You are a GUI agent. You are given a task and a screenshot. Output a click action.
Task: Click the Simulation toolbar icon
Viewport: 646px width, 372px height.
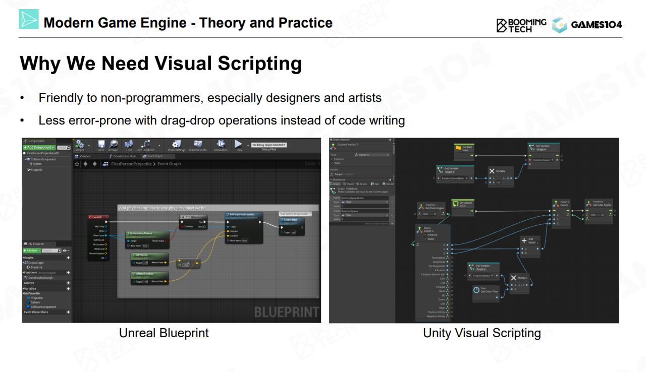(221, 145)
